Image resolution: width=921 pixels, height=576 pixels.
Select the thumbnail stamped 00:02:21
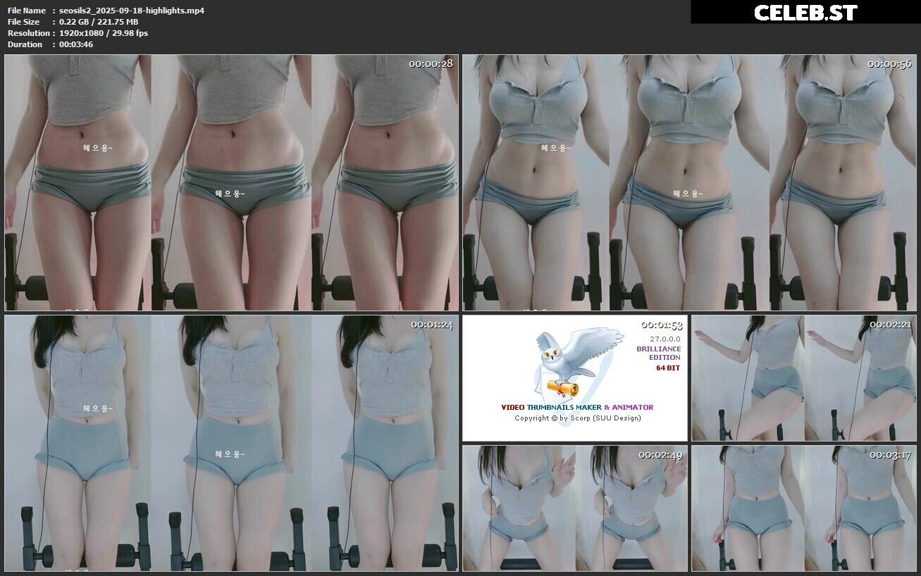(x=804, y=378)
